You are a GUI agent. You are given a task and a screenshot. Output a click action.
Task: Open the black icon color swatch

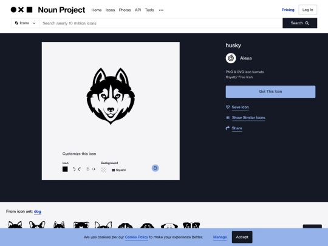[x=65, y=169]
